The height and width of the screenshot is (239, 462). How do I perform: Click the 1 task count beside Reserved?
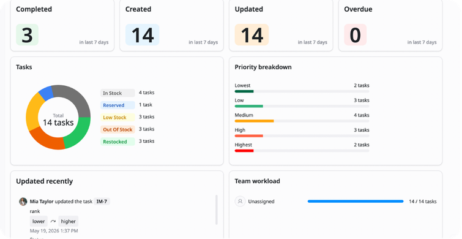(146, 105)
